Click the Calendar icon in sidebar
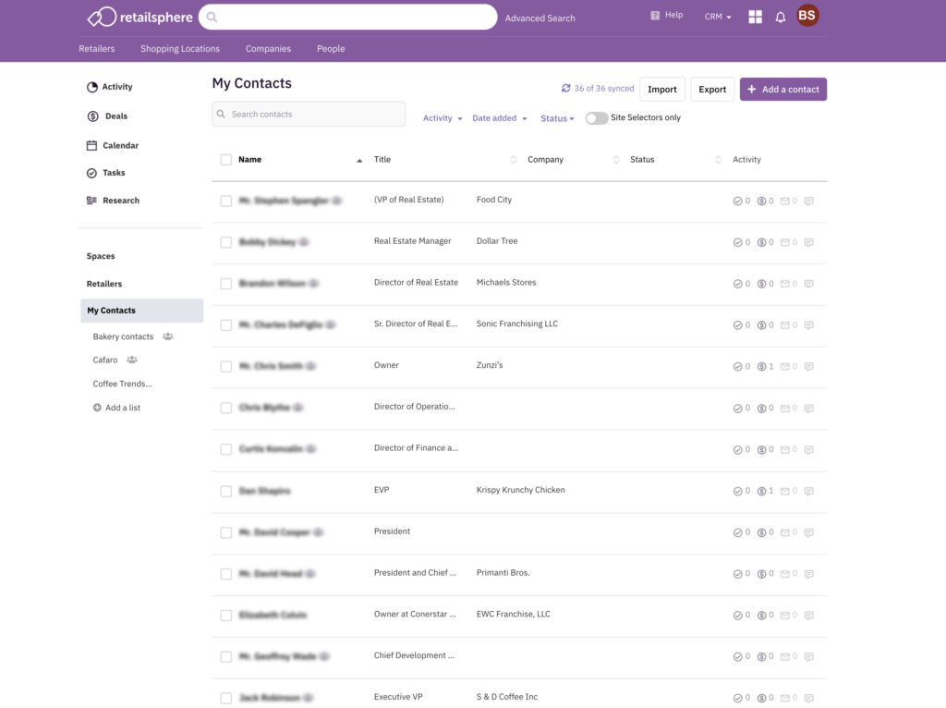The image size is (946, 708). click(91, 145)
